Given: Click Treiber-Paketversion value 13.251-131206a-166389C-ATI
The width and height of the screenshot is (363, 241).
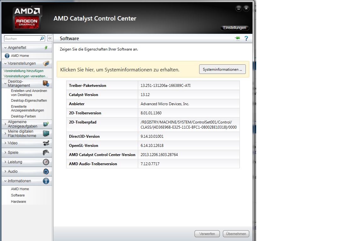Looking at the screenshot, I should click(x=165, y=86).
